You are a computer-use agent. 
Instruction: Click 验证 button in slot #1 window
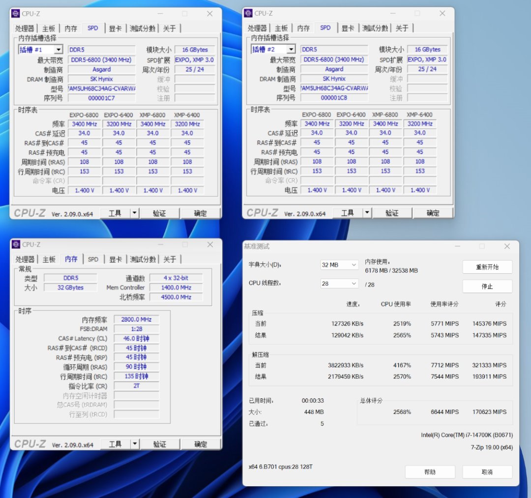tap(159, 213)
